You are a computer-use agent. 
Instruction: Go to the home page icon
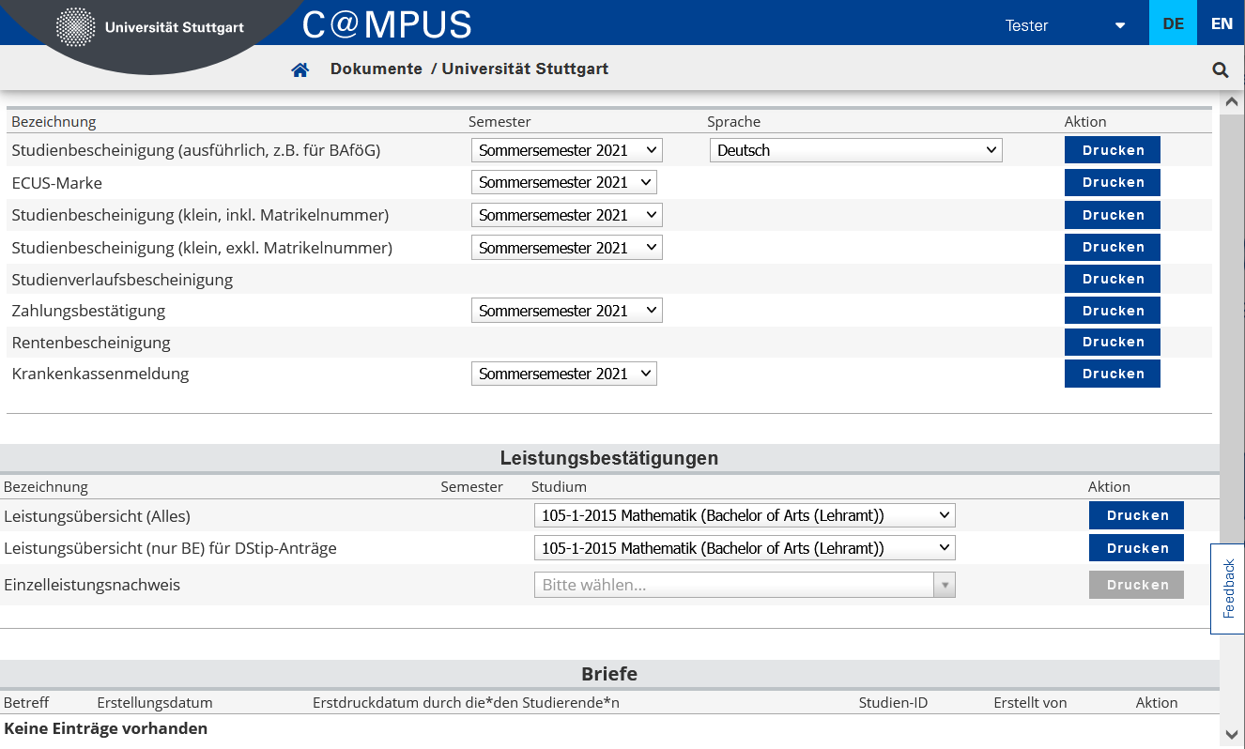(x=300, y=69)
